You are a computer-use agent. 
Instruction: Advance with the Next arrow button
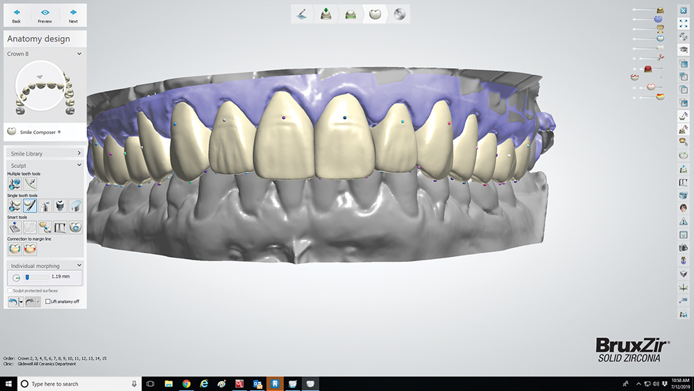click(x=73, y=15)
